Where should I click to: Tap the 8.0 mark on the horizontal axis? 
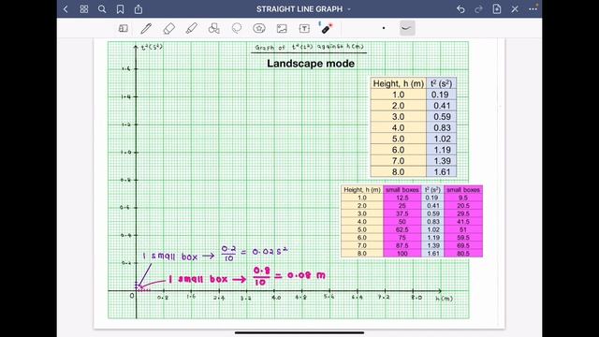pos(416,298)
